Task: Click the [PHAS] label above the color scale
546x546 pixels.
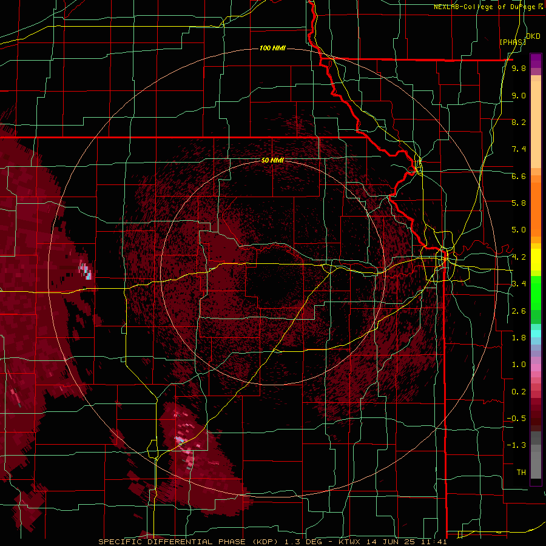Action: (513, 42)
